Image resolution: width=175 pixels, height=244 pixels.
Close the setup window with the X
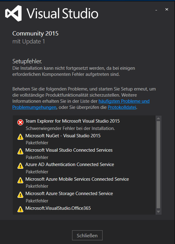pyautogui.click(x=167, y=9)
